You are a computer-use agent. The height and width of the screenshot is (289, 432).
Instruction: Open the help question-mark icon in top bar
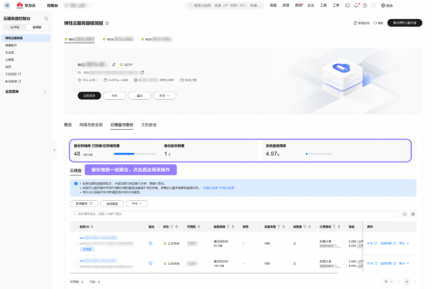(x=365, y=5)
